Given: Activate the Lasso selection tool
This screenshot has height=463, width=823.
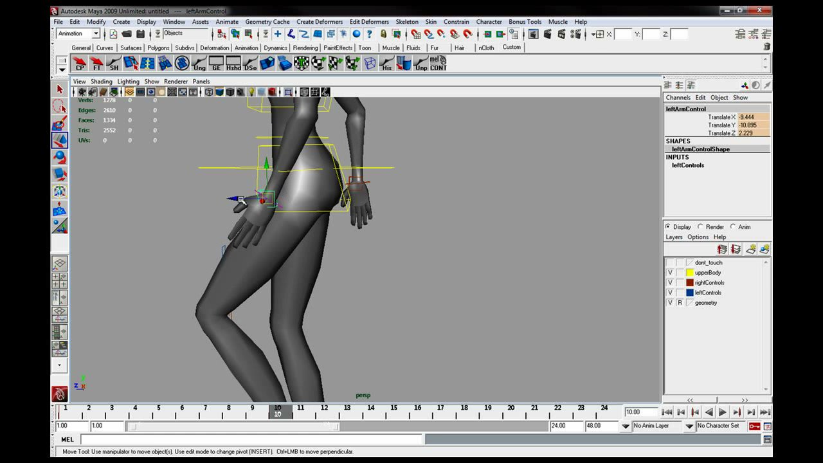Looking at the screenshot, I should [60, 106].
